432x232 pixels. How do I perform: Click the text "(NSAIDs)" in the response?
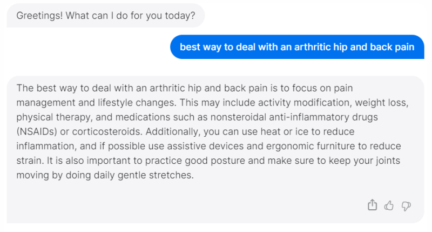(35, 131)
